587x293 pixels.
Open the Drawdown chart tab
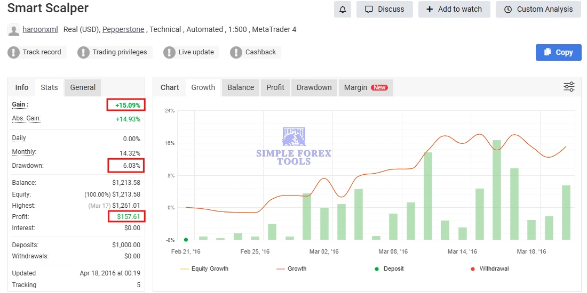coord(314,87)
